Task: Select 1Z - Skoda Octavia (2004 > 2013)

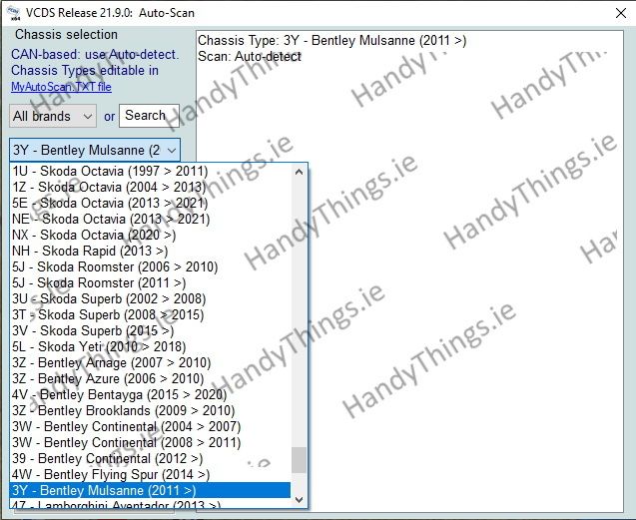Action: (x=150, y=187)
